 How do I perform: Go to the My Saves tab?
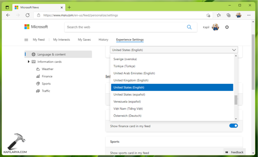(85, 40)
